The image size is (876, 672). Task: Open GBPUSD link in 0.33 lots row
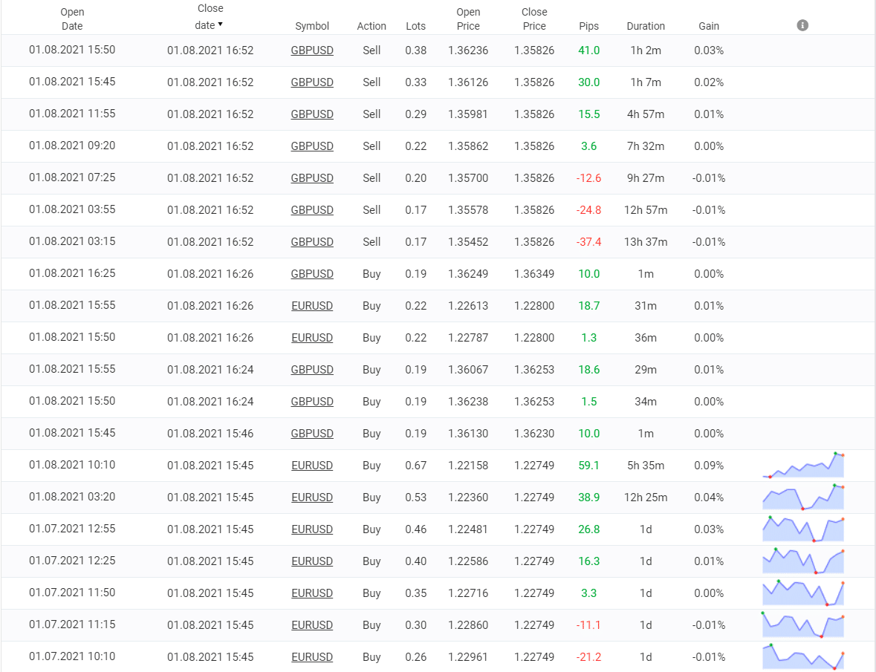(312, 82)
